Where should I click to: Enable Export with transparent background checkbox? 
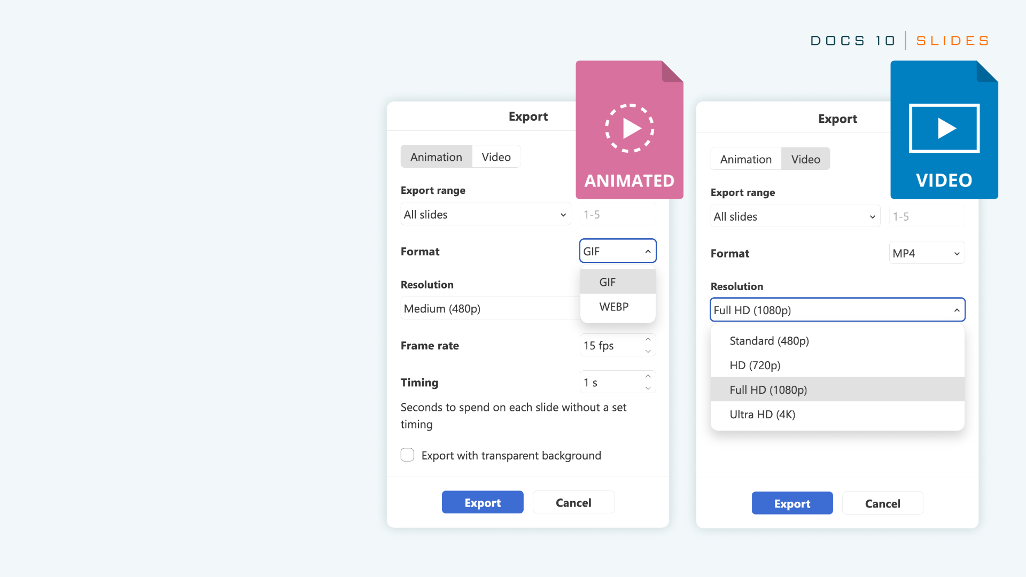pos(407,455)
